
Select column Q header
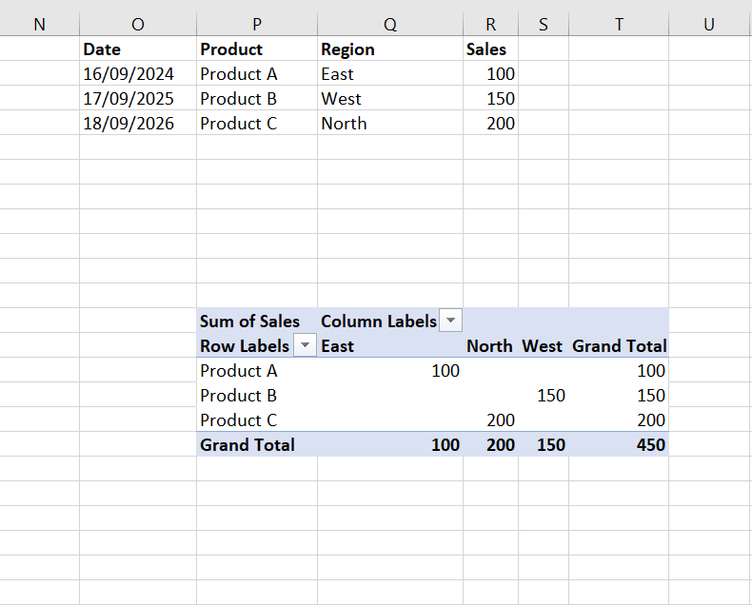coord(390,25)
